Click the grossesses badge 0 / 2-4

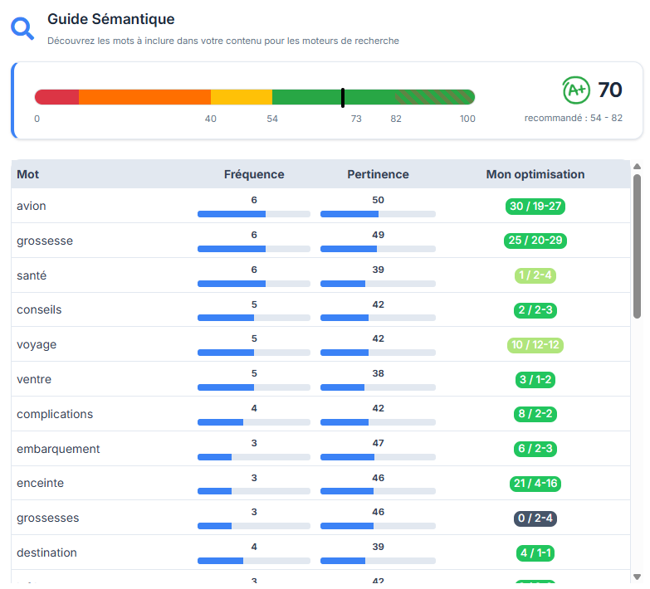tap(535, 518)
